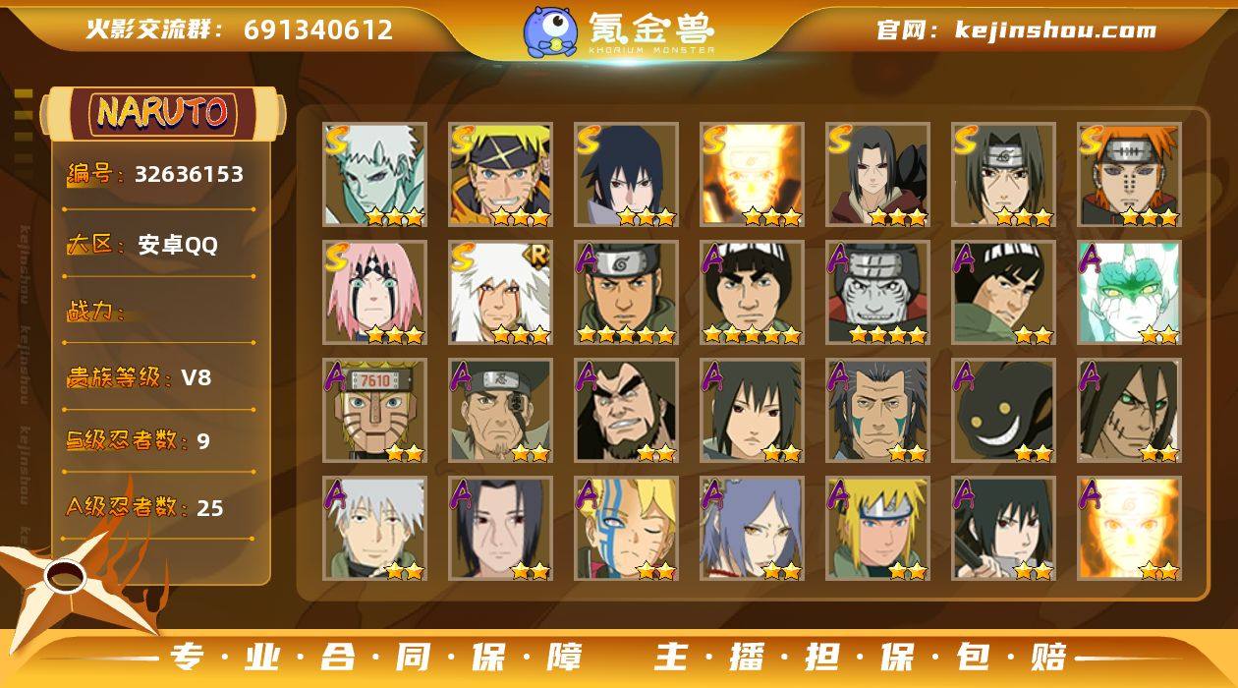The height and width of the screenshot is (688, 1238).
Task: Select the 编号 32636153 account number field
Action: coord(155,175)
